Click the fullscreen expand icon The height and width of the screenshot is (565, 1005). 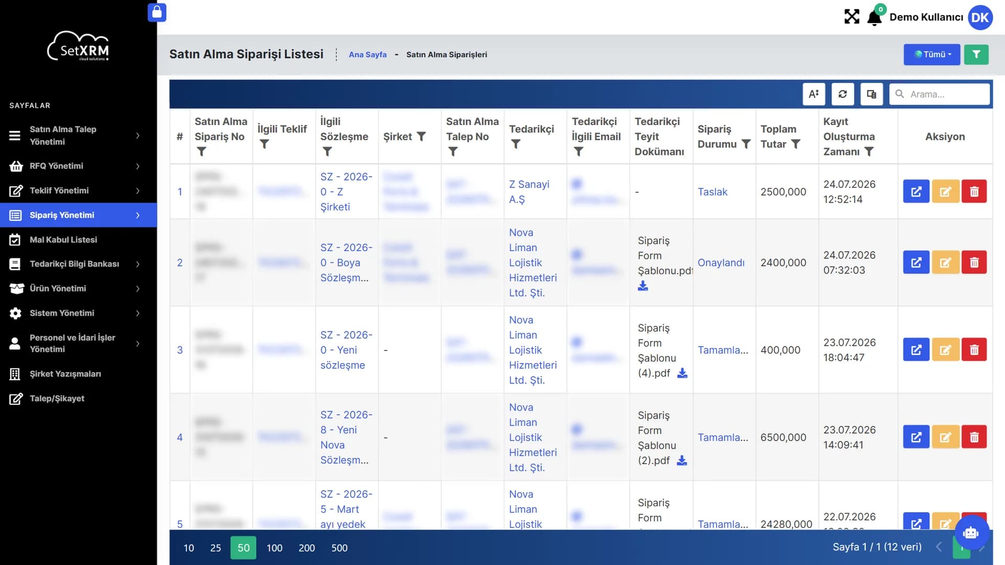(852, 17)
